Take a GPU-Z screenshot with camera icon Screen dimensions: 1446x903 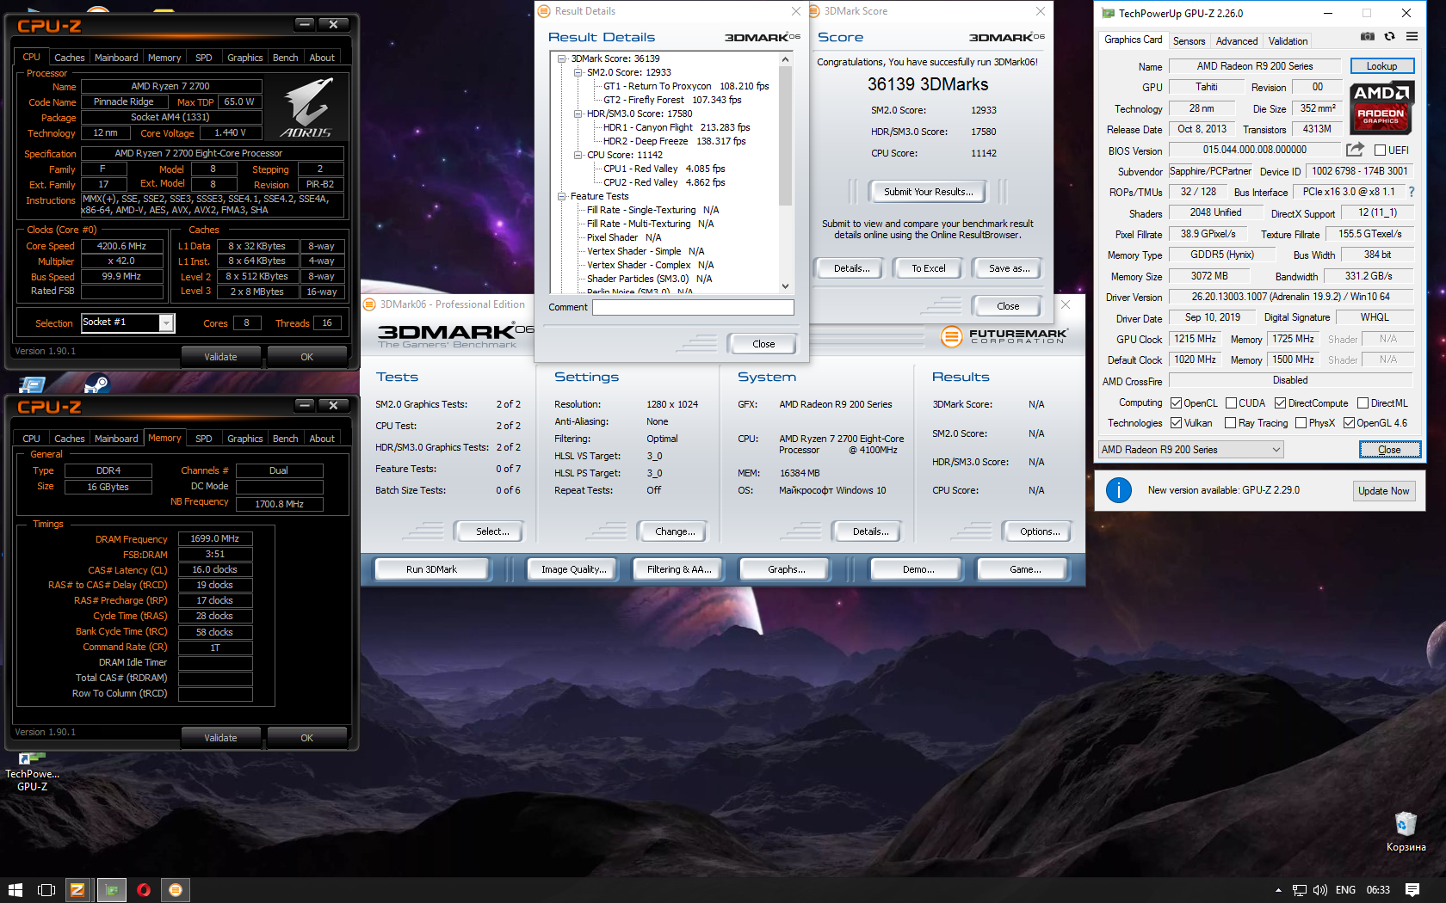point(1368,36)
